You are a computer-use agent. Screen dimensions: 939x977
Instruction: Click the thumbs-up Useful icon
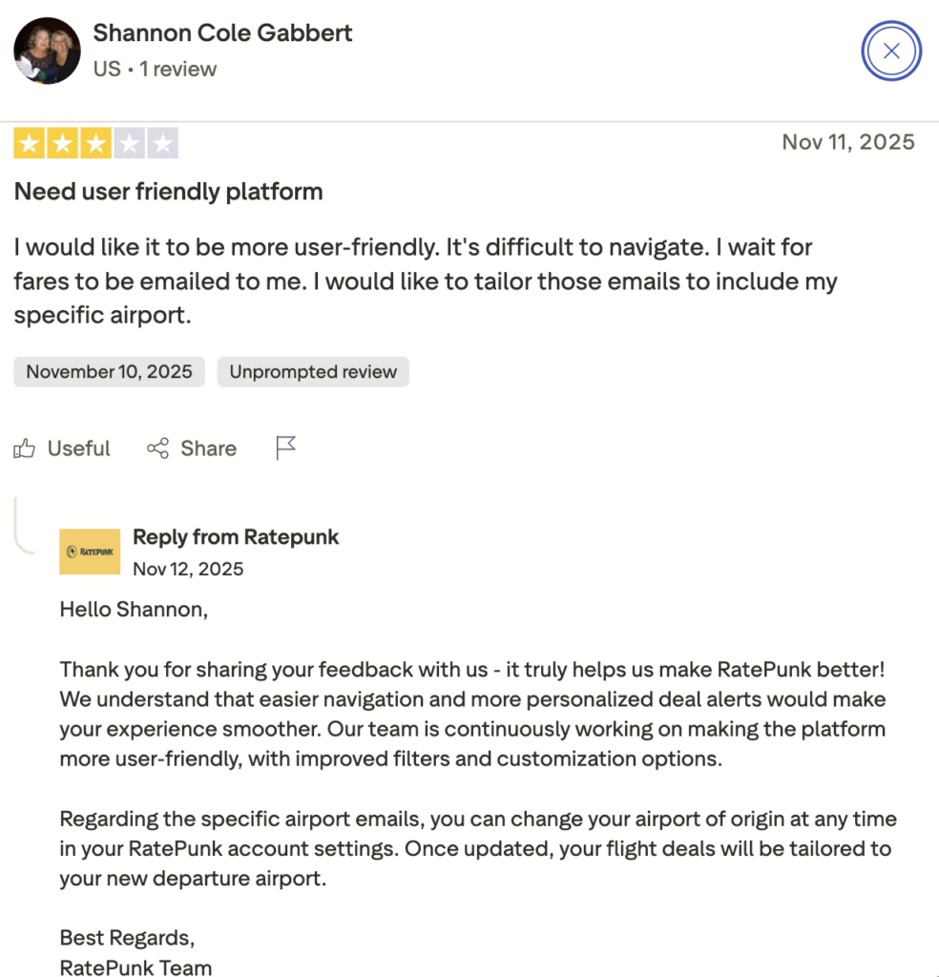click(25, 448)
